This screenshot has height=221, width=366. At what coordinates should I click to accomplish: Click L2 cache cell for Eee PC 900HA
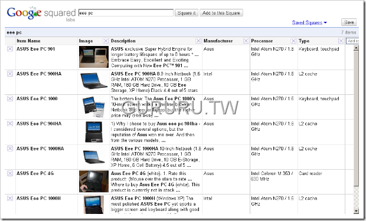pos(308,74)
